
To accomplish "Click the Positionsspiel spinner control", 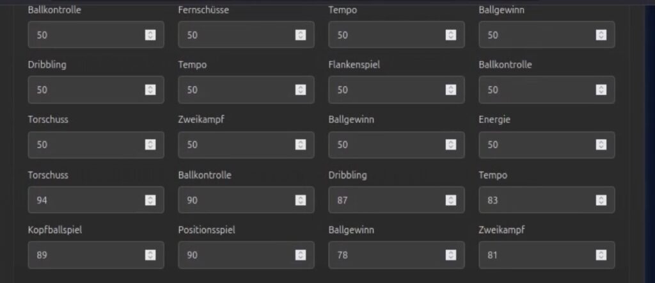I will tap(300, 255).
